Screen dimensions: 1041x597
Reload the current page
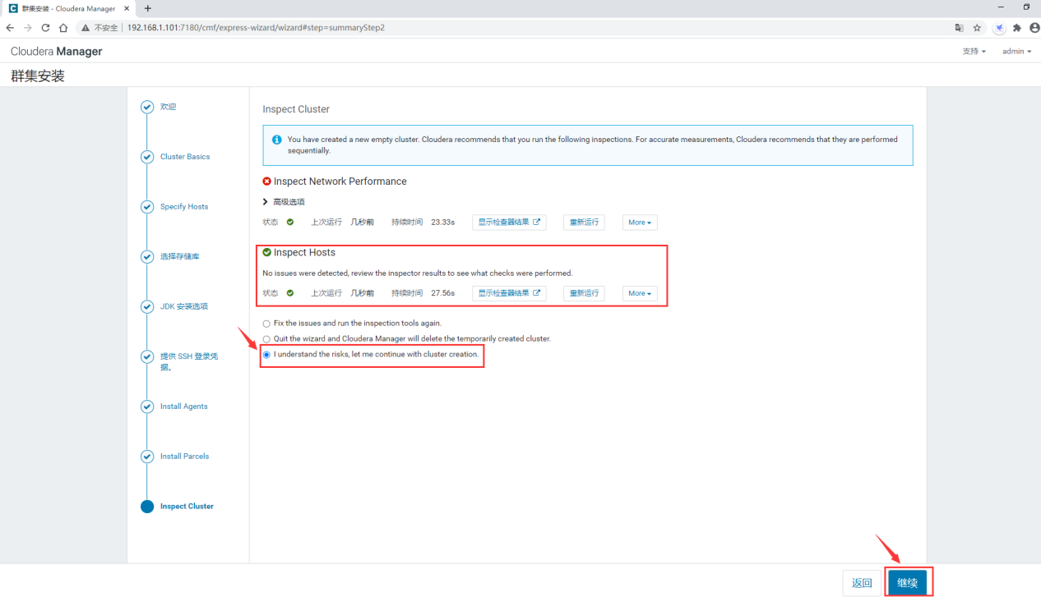tap(45, 27)
